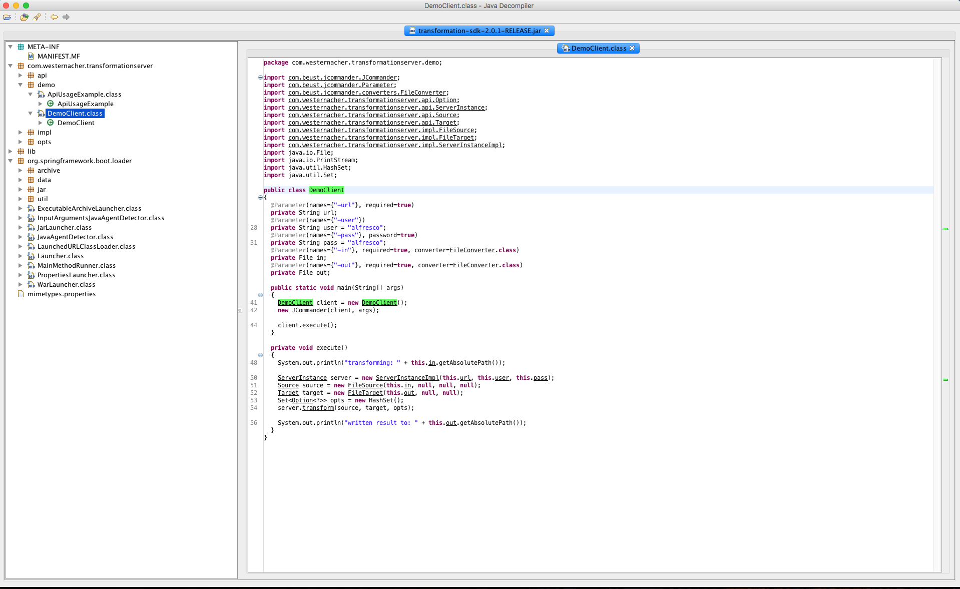Click the MANIFEST.MF file icon
Image resolution: width=960 pixels, height=589 pixels.
click(x=31, y=57)
